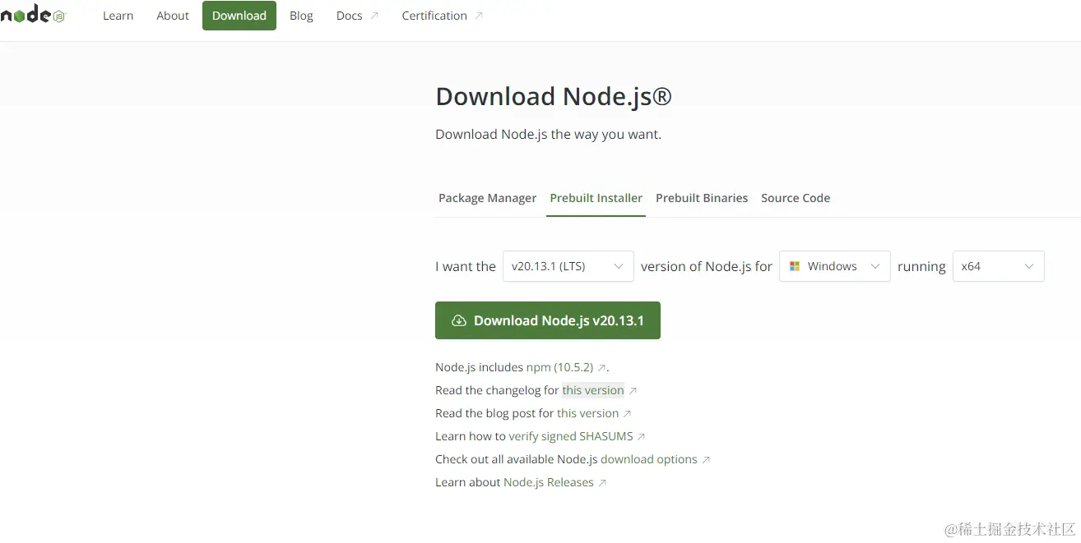Screen dimensions: 1081x543
Task: Click external arrow after blog post this version
Action: [627, 414]
